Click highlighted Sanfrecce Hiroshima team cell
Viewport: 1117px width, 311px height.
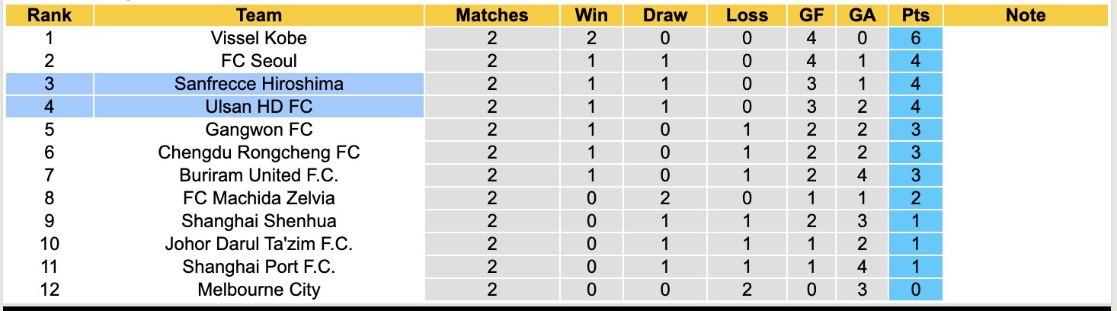click(259, 84)
